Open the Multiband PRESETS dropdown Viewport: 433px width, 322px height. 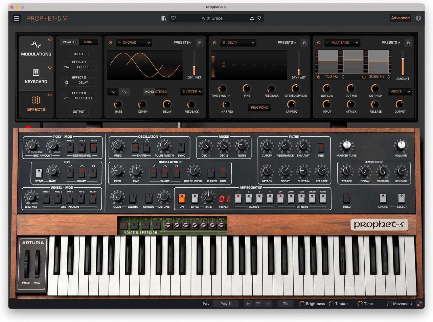[391, 43]
